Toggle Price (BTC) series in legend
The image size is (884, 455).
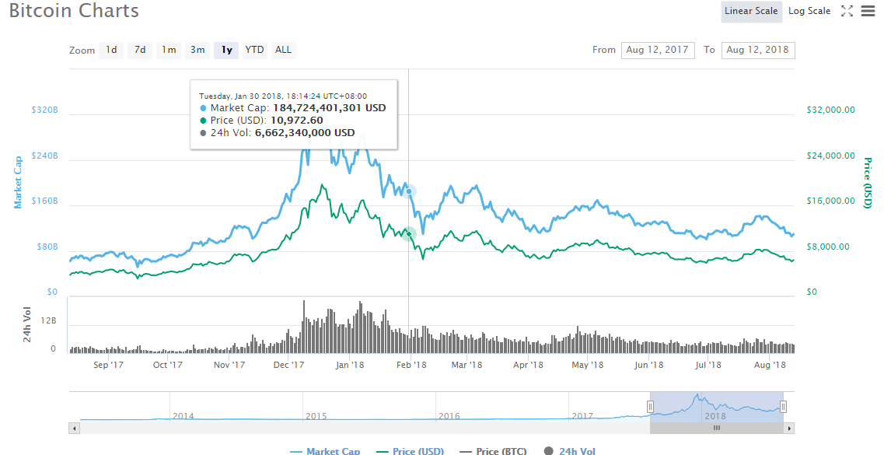493,451
